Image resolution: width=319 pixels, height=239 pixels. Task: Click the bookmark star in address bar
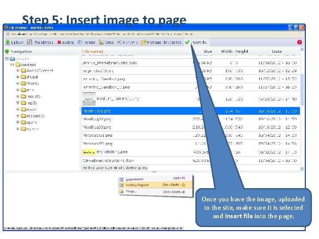click(300, 34)
